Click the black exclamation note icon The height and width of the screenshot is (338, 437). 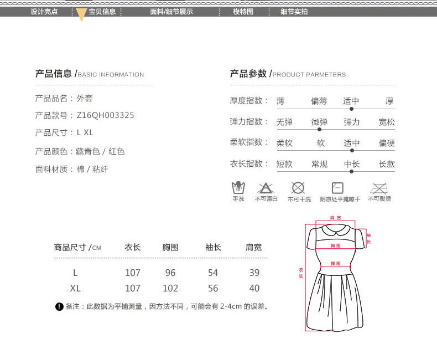pyautogui.click(x=59, y=307)
